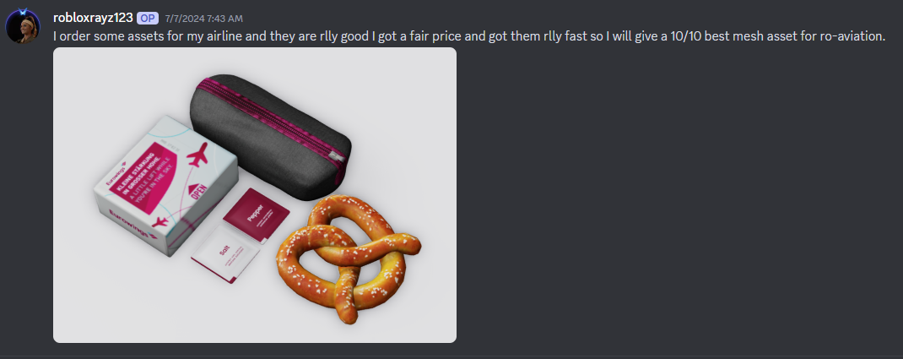Click the Eurowings snack box in image

(x=166, y=184)
